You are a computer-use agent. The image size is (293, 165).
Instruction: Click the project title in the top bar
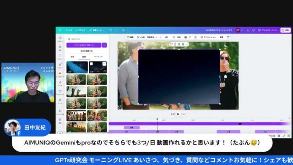click(219, 30)
